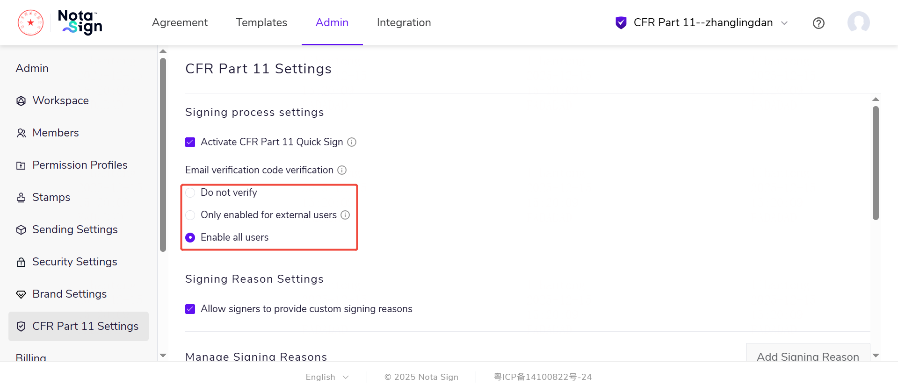
Task: Click the Add Signing Reason button
Action: point(808,356)
